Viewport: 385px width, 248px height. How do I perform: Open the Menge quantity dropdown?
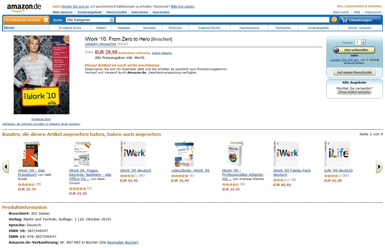[x=363, y=43]
